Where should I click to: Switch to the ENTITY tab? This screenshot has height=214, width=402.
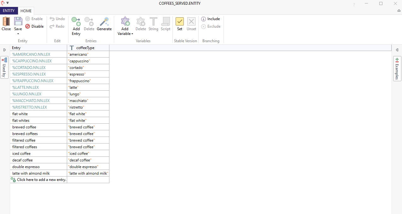click(x=9, y=11)
